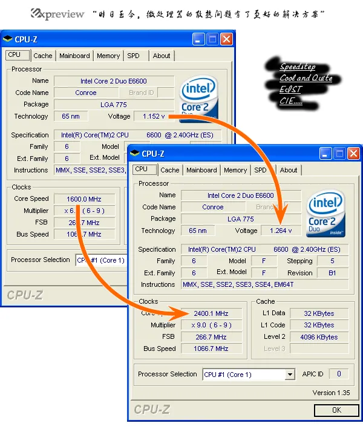This screenshot has height=429, width=363.
Task: Click the xpreview logo at top
Action: coord(57,14)
